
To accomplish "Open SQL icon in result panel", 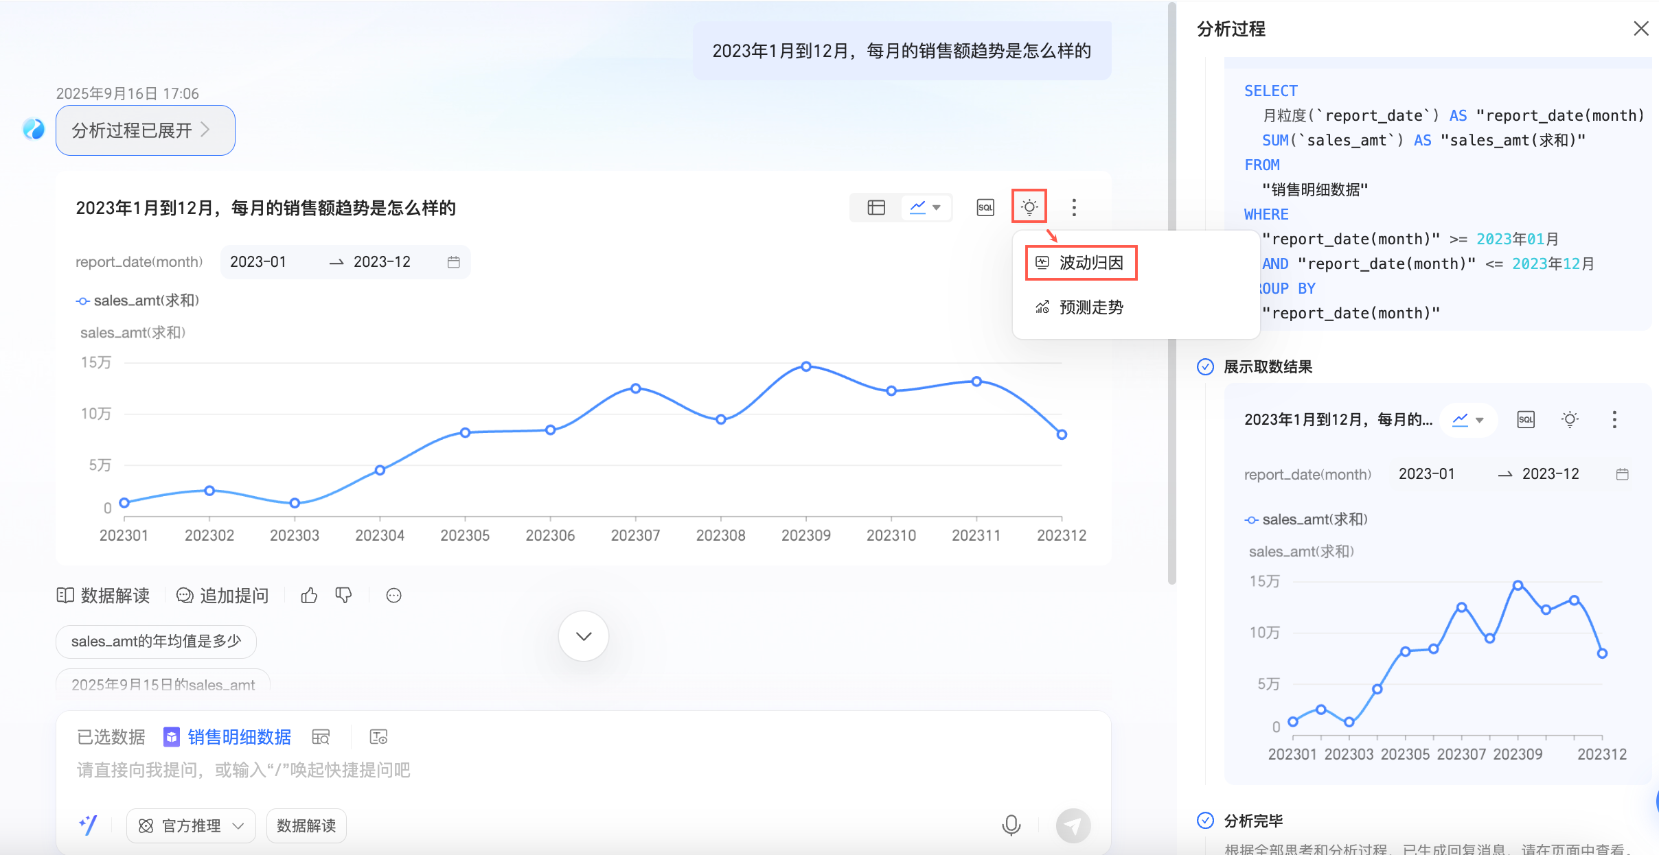I will coord(1525,419).
